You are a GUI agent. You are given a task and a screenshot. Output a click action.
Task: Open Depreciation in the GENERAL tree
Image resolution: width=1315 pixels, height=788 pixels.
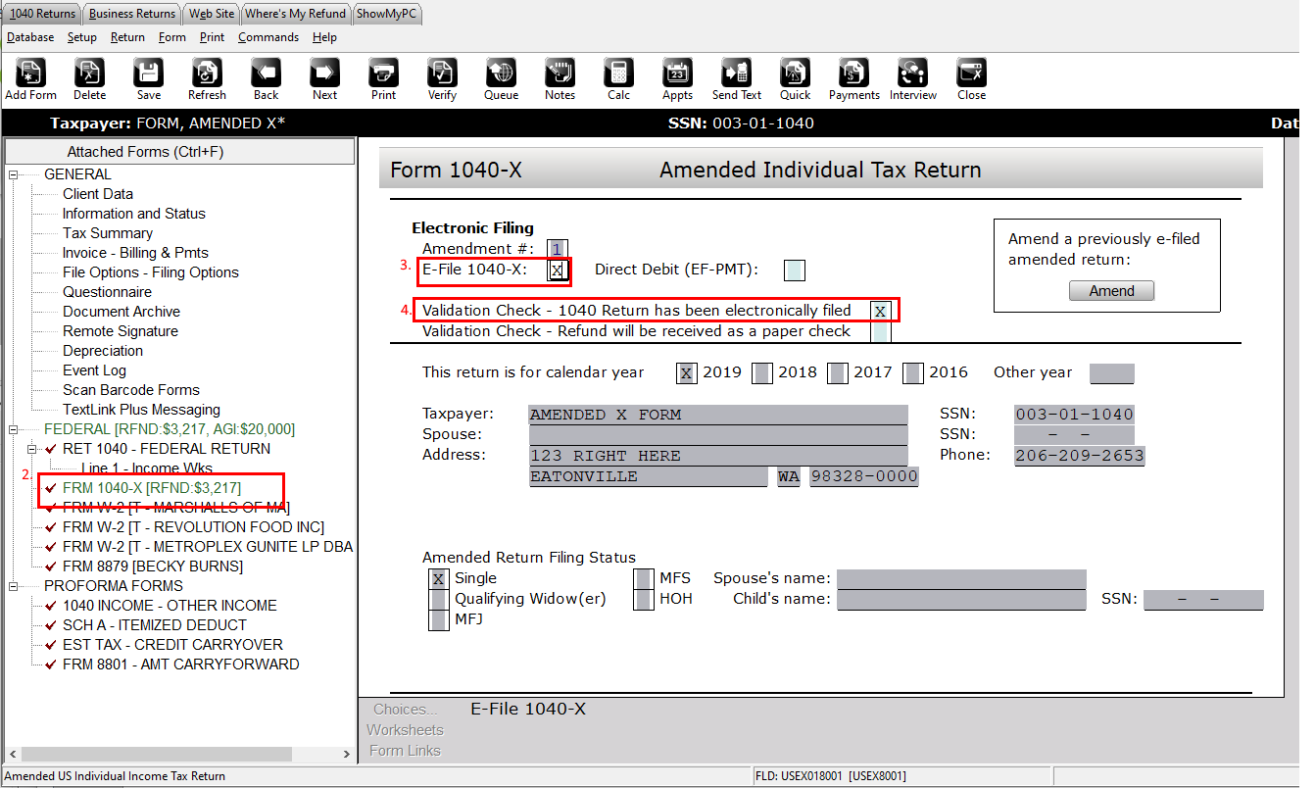point(103,351)
